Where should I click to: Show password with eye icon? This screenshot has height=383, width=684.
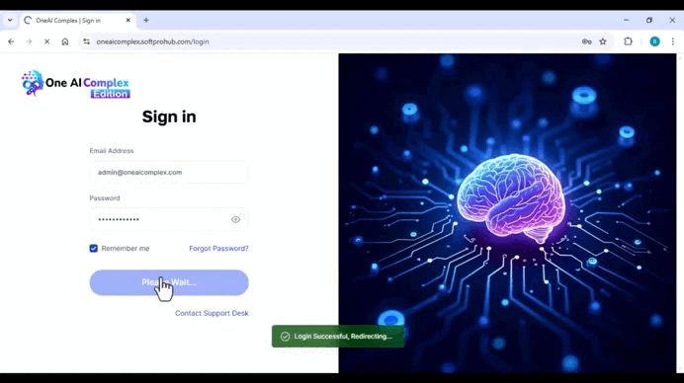point(235,219)
